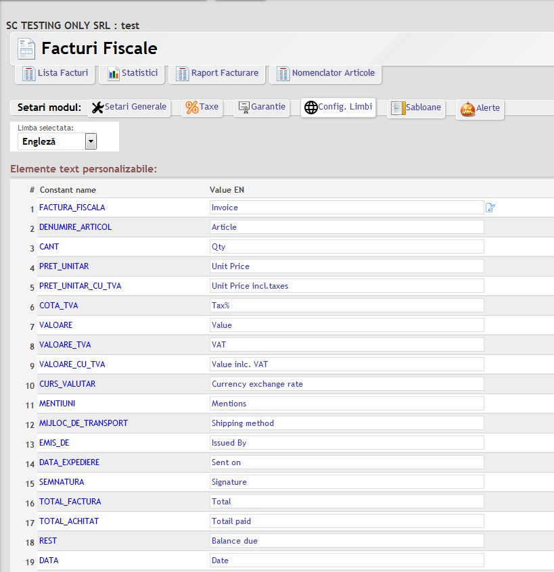Open the Limba selectata dropdown
Screen dimensions: 554x572
(x=91, y=141)
